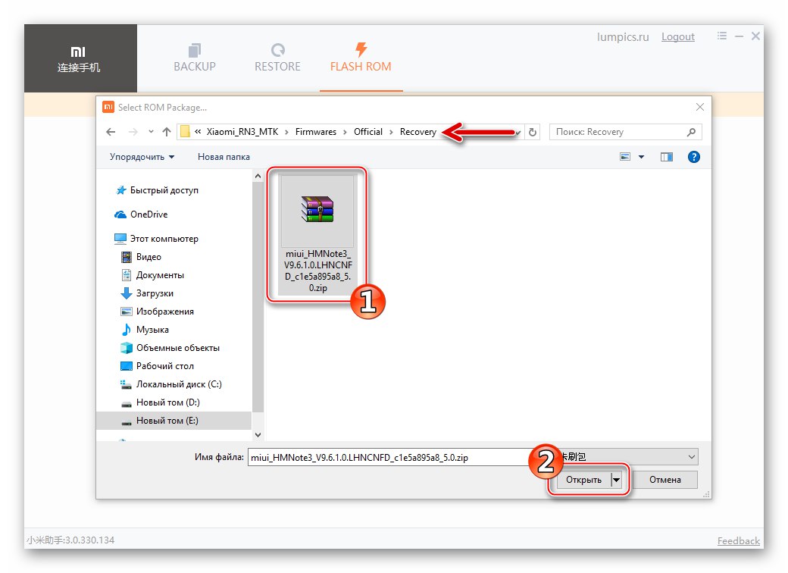The width and height of the screenshot is (788, 573).
Task: Click the Mi connect phone logo tile
Action: tap(80, 58)
